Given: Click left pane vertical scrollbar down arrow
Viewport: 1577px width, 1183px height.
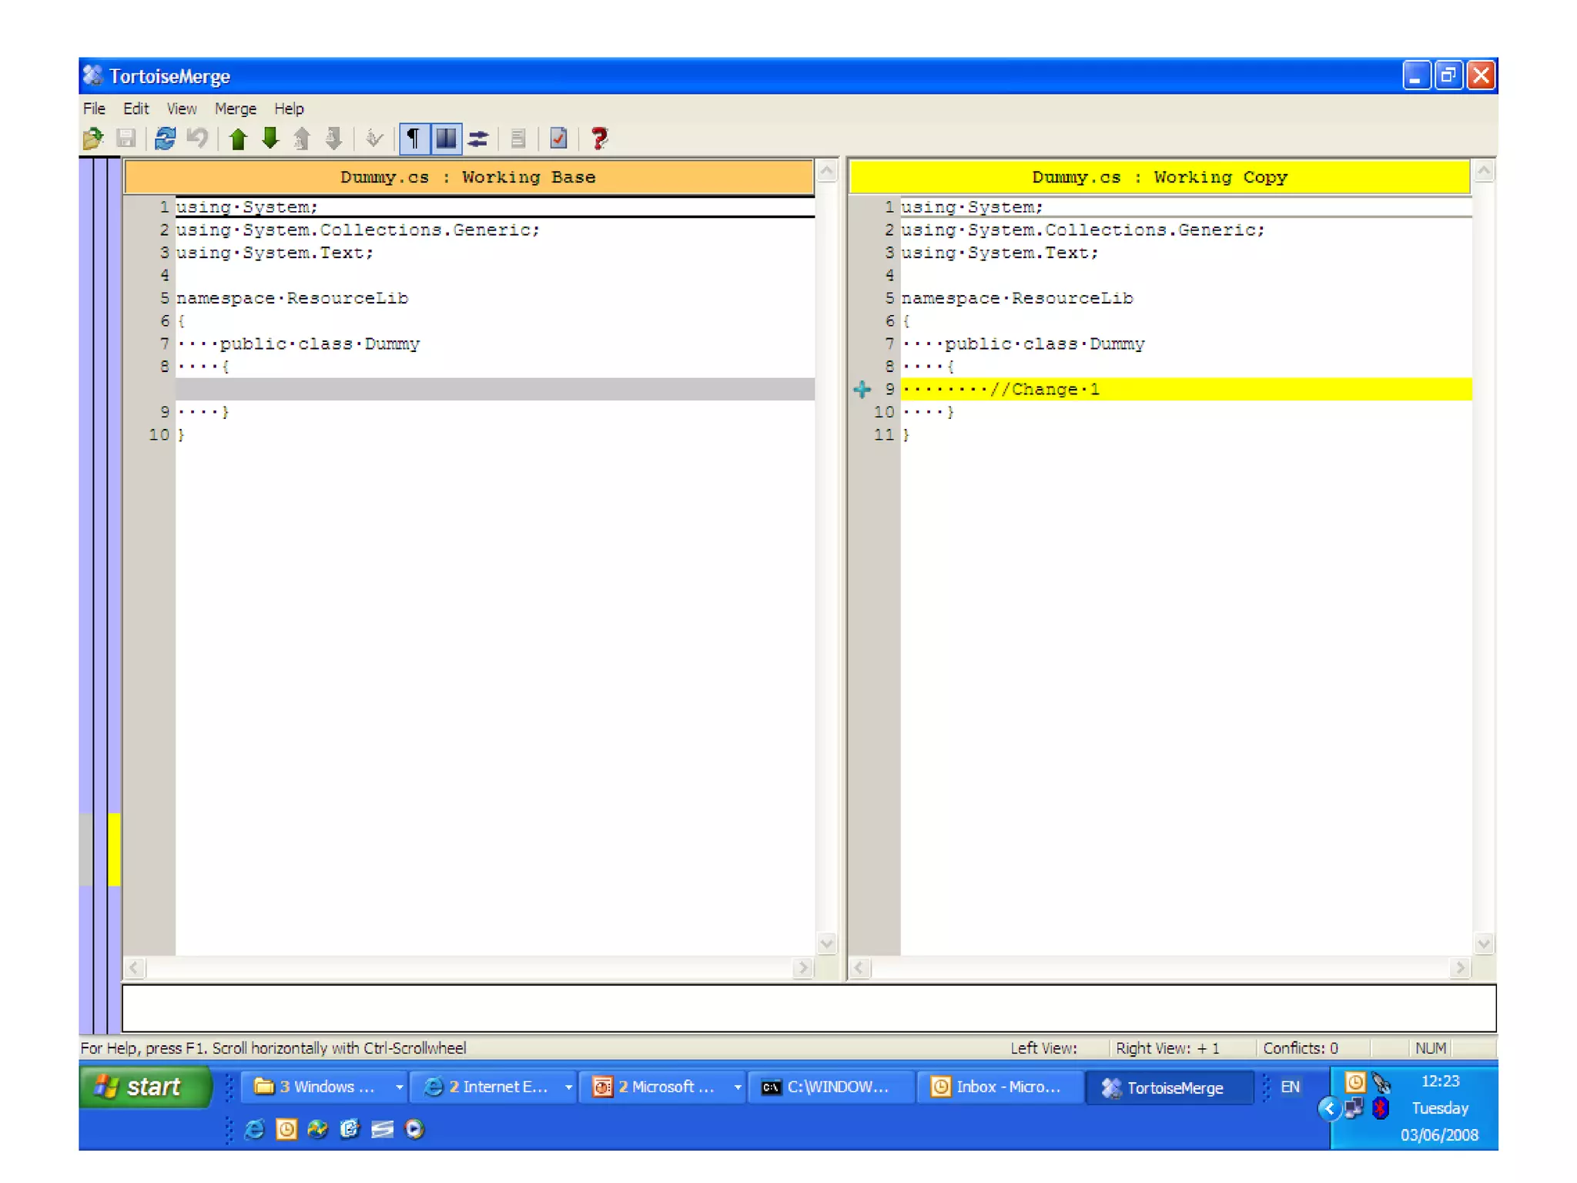Looking at the screenshot, I should click(826, 943).
